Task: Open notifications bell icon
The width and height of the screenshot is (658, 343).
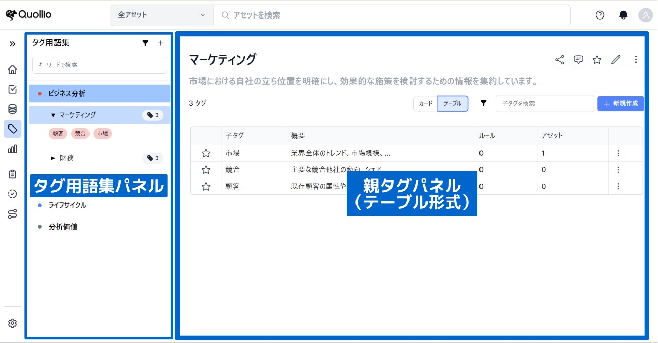Action: [623, 15]
